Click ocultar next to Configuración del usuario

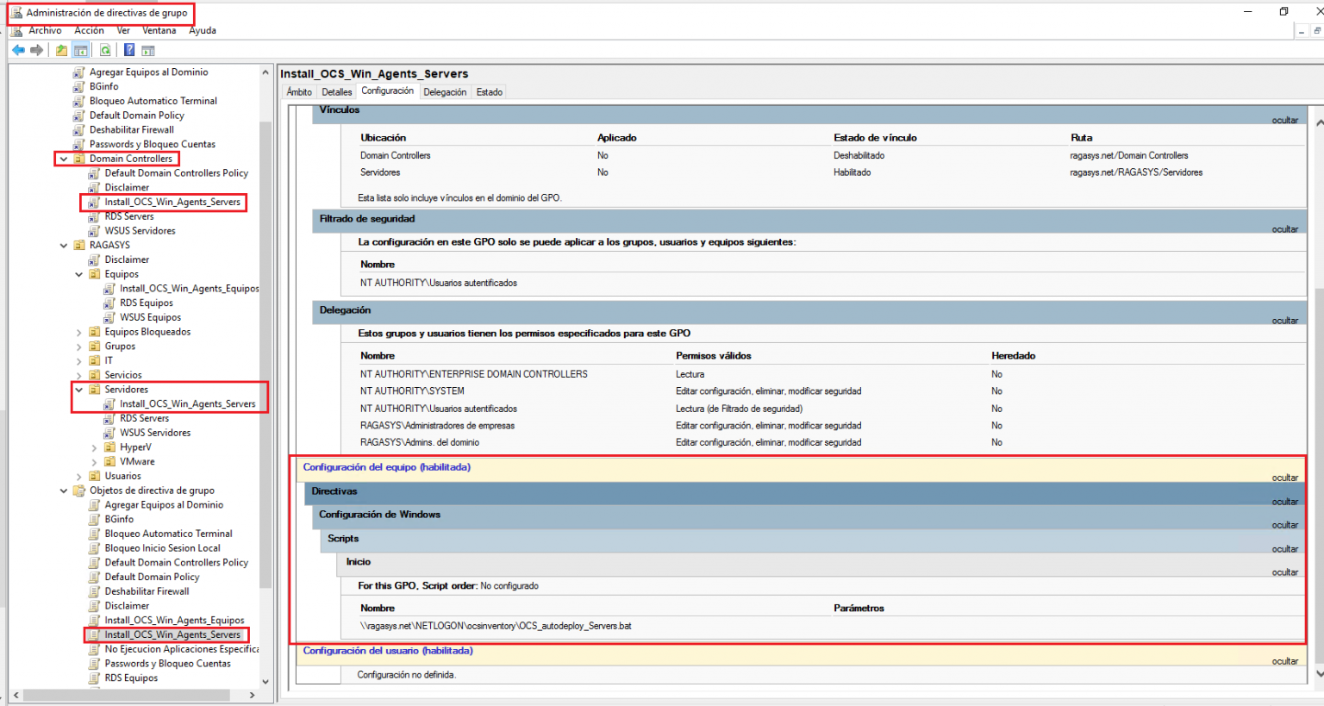[1283, 661]
